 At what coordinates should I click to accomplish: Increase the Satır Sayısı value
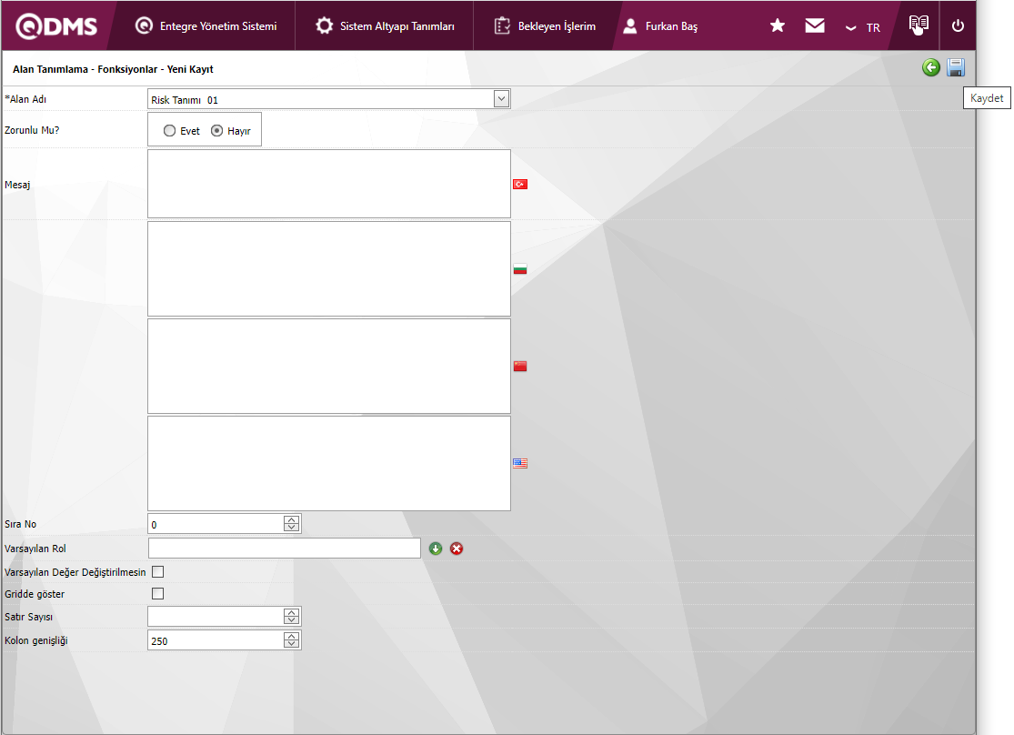tap(292, 612)
